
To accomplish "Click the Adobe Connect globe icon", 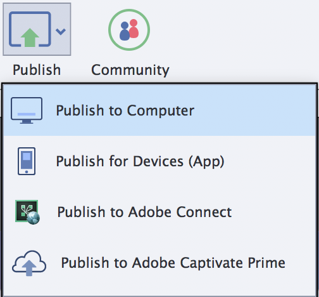I will (27, 212).
